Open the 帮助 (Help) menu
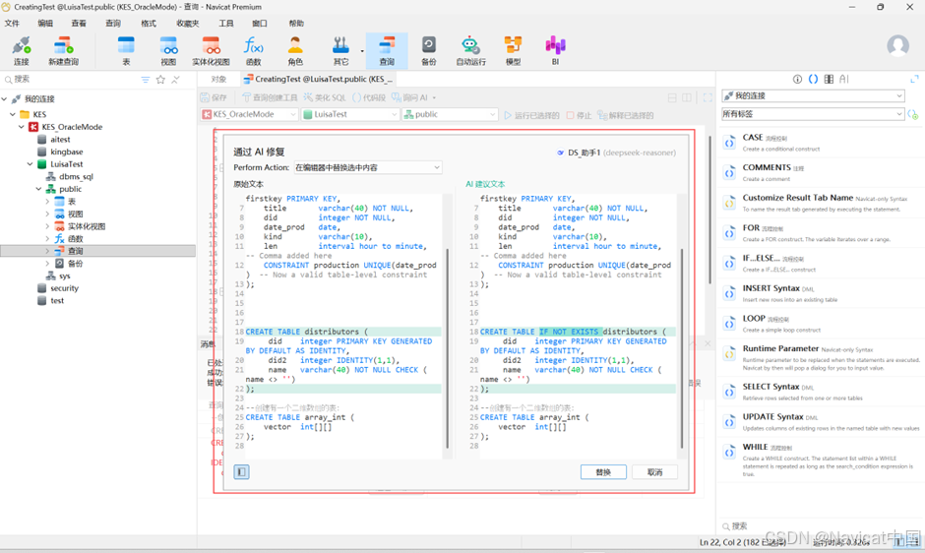 (296, 24)
